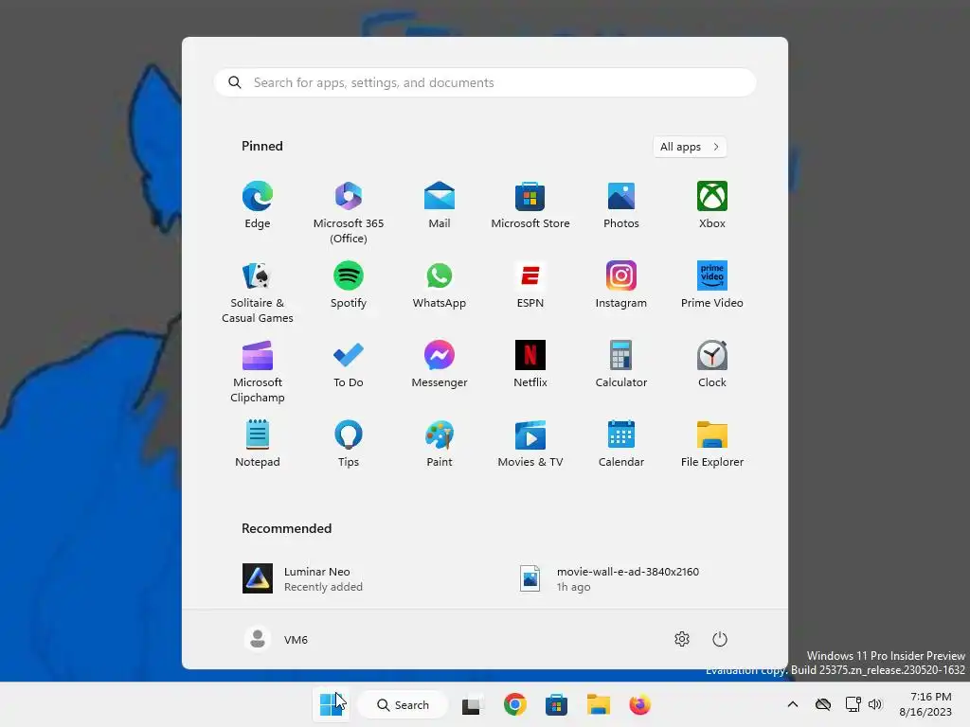
Task: Open the Clock app
Action: pos(712,364)
